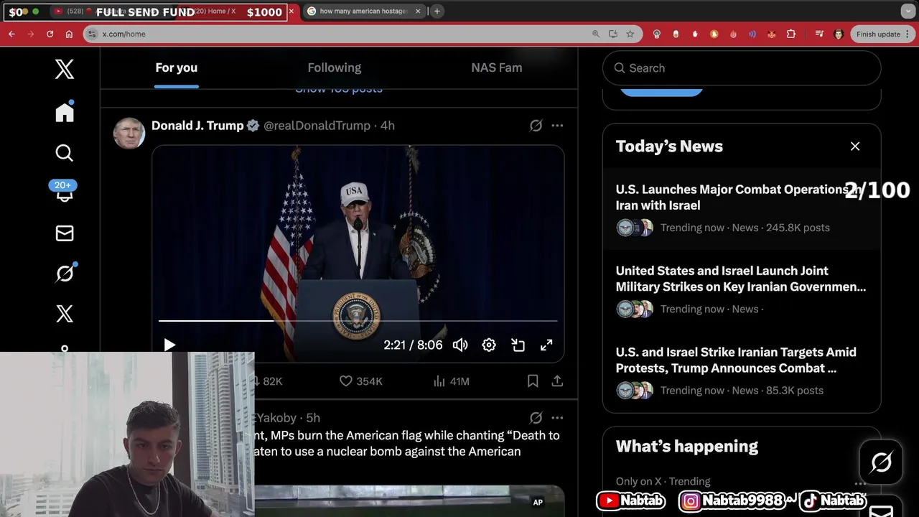
Task: Open the Chrome profile avatar menu
Action: point(838,34)
